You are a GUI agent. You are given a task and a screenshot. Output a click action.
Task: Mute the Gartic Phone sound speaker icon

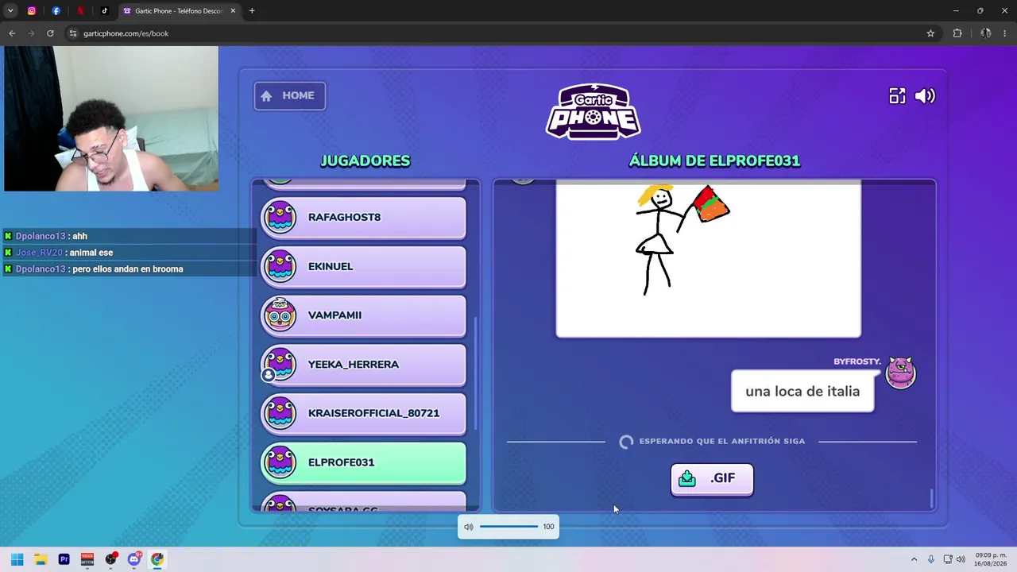point(925,96)
